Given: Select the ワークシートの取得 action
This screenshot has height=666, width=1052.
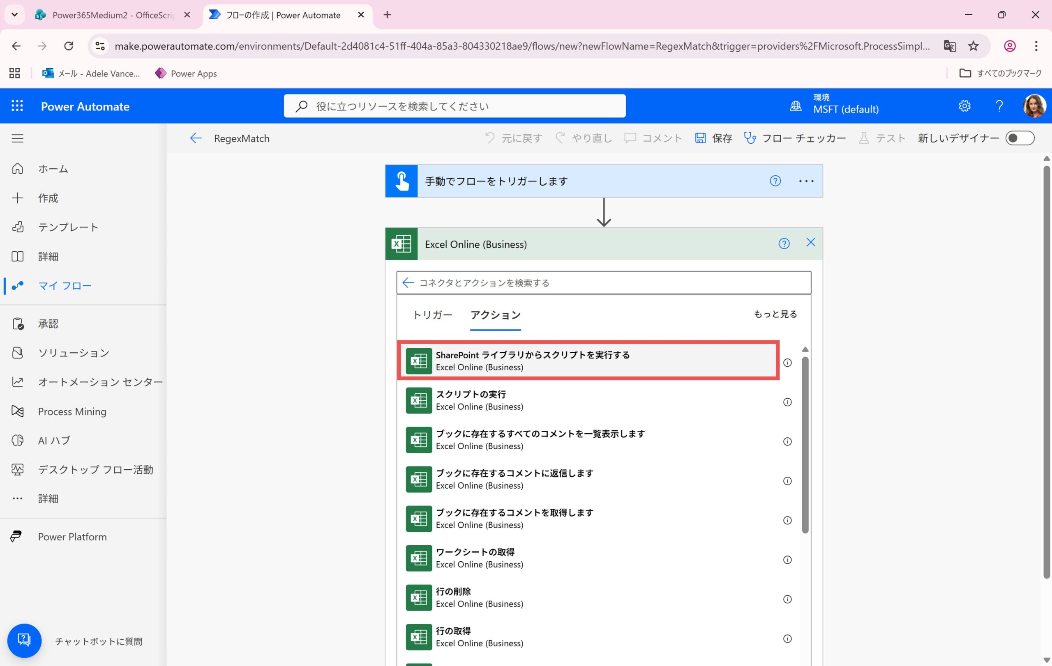Looking at the screenshot, I should tap(475, 558).
